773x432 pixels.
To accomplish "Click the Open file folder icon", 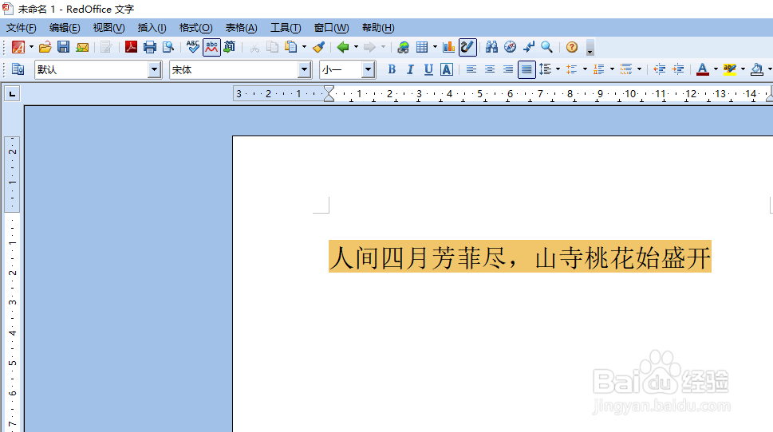I will tap(45, 47).
